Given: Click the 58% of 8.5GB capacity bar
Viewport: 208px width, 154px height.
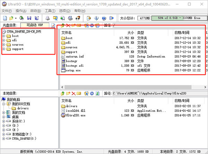Looking at the screenshot, I should pos(179,18).
